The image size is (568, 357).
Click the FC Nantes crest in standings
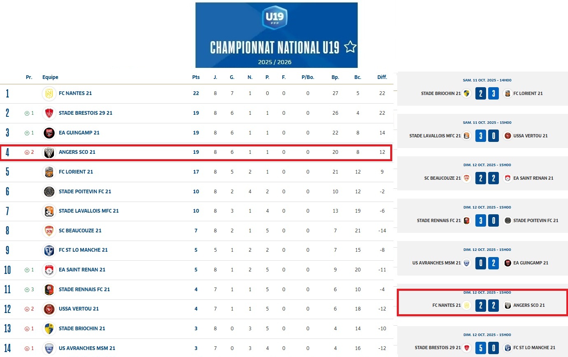(x=49, y=93)
